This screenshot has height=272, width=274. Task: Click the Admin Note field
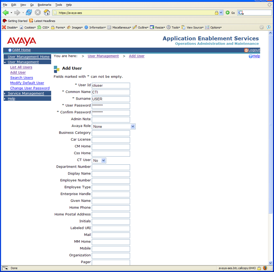coord(111,120)
